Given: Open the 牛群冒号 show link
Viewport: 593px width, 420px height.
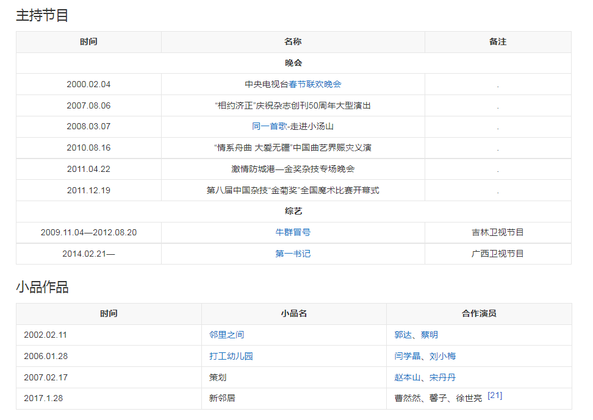Looking at the screenshot, I should [293, 232].
